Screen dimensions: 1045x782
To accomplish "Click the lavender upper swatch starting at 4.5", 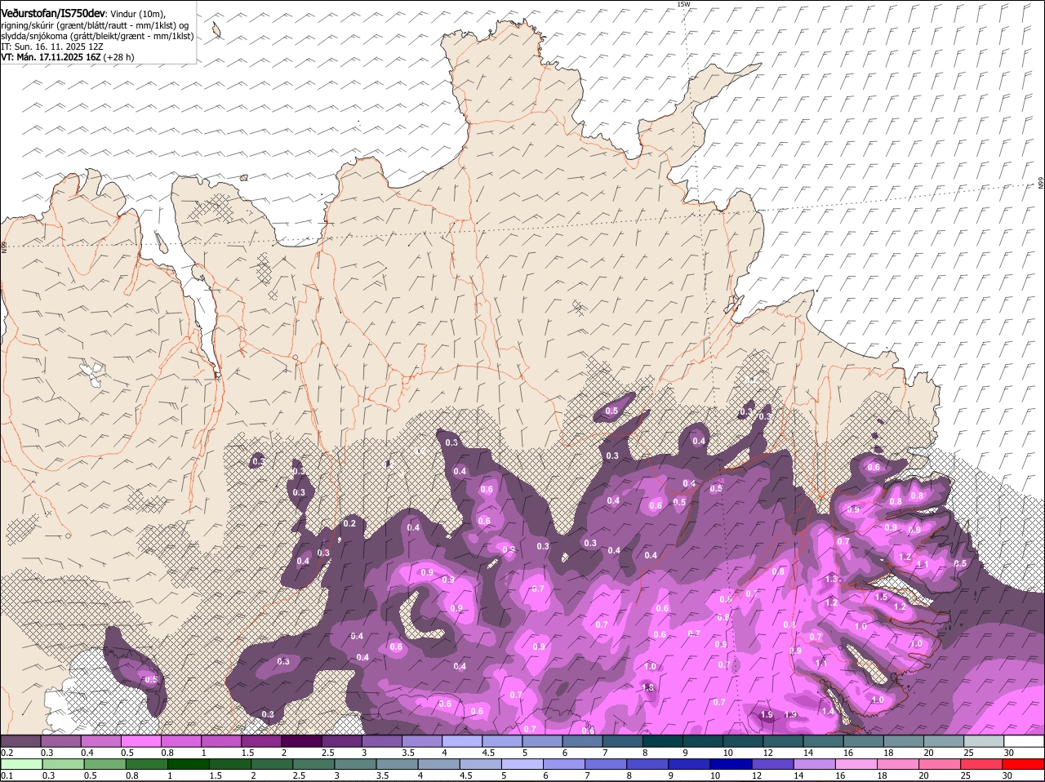I will 502,740.
